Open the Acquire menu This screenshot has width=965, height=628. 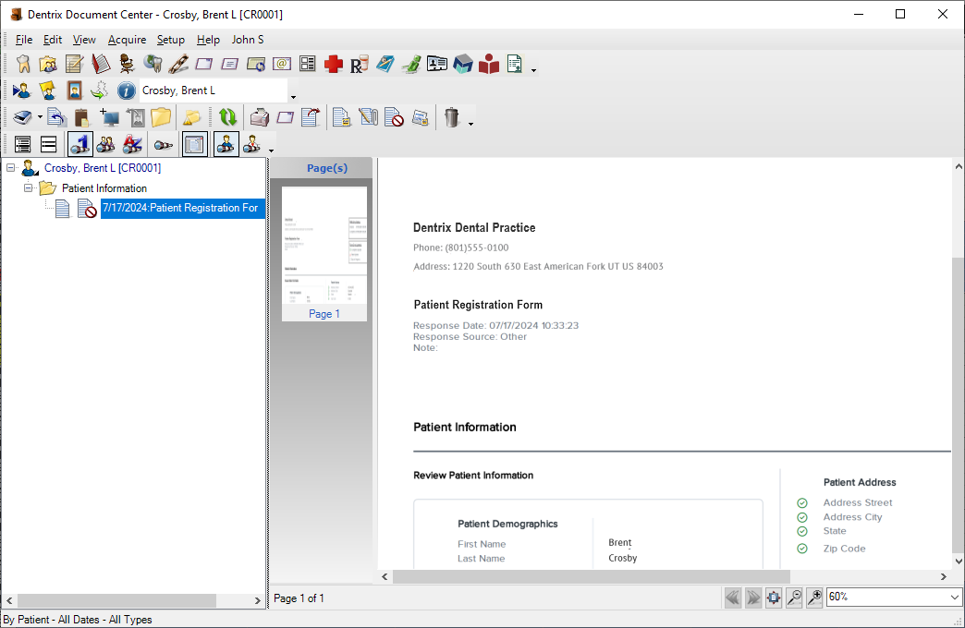[127, 40]
